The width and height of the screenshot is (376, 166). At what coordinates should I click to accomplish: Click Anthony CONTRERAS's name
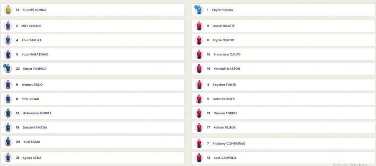pyautogui.click(x=229, y=144)
